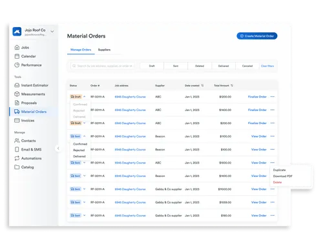Collapse the Sent status dropdown on the $1100.00 order
The width and height of the screenshot is (323, 250).
point(85,136)
